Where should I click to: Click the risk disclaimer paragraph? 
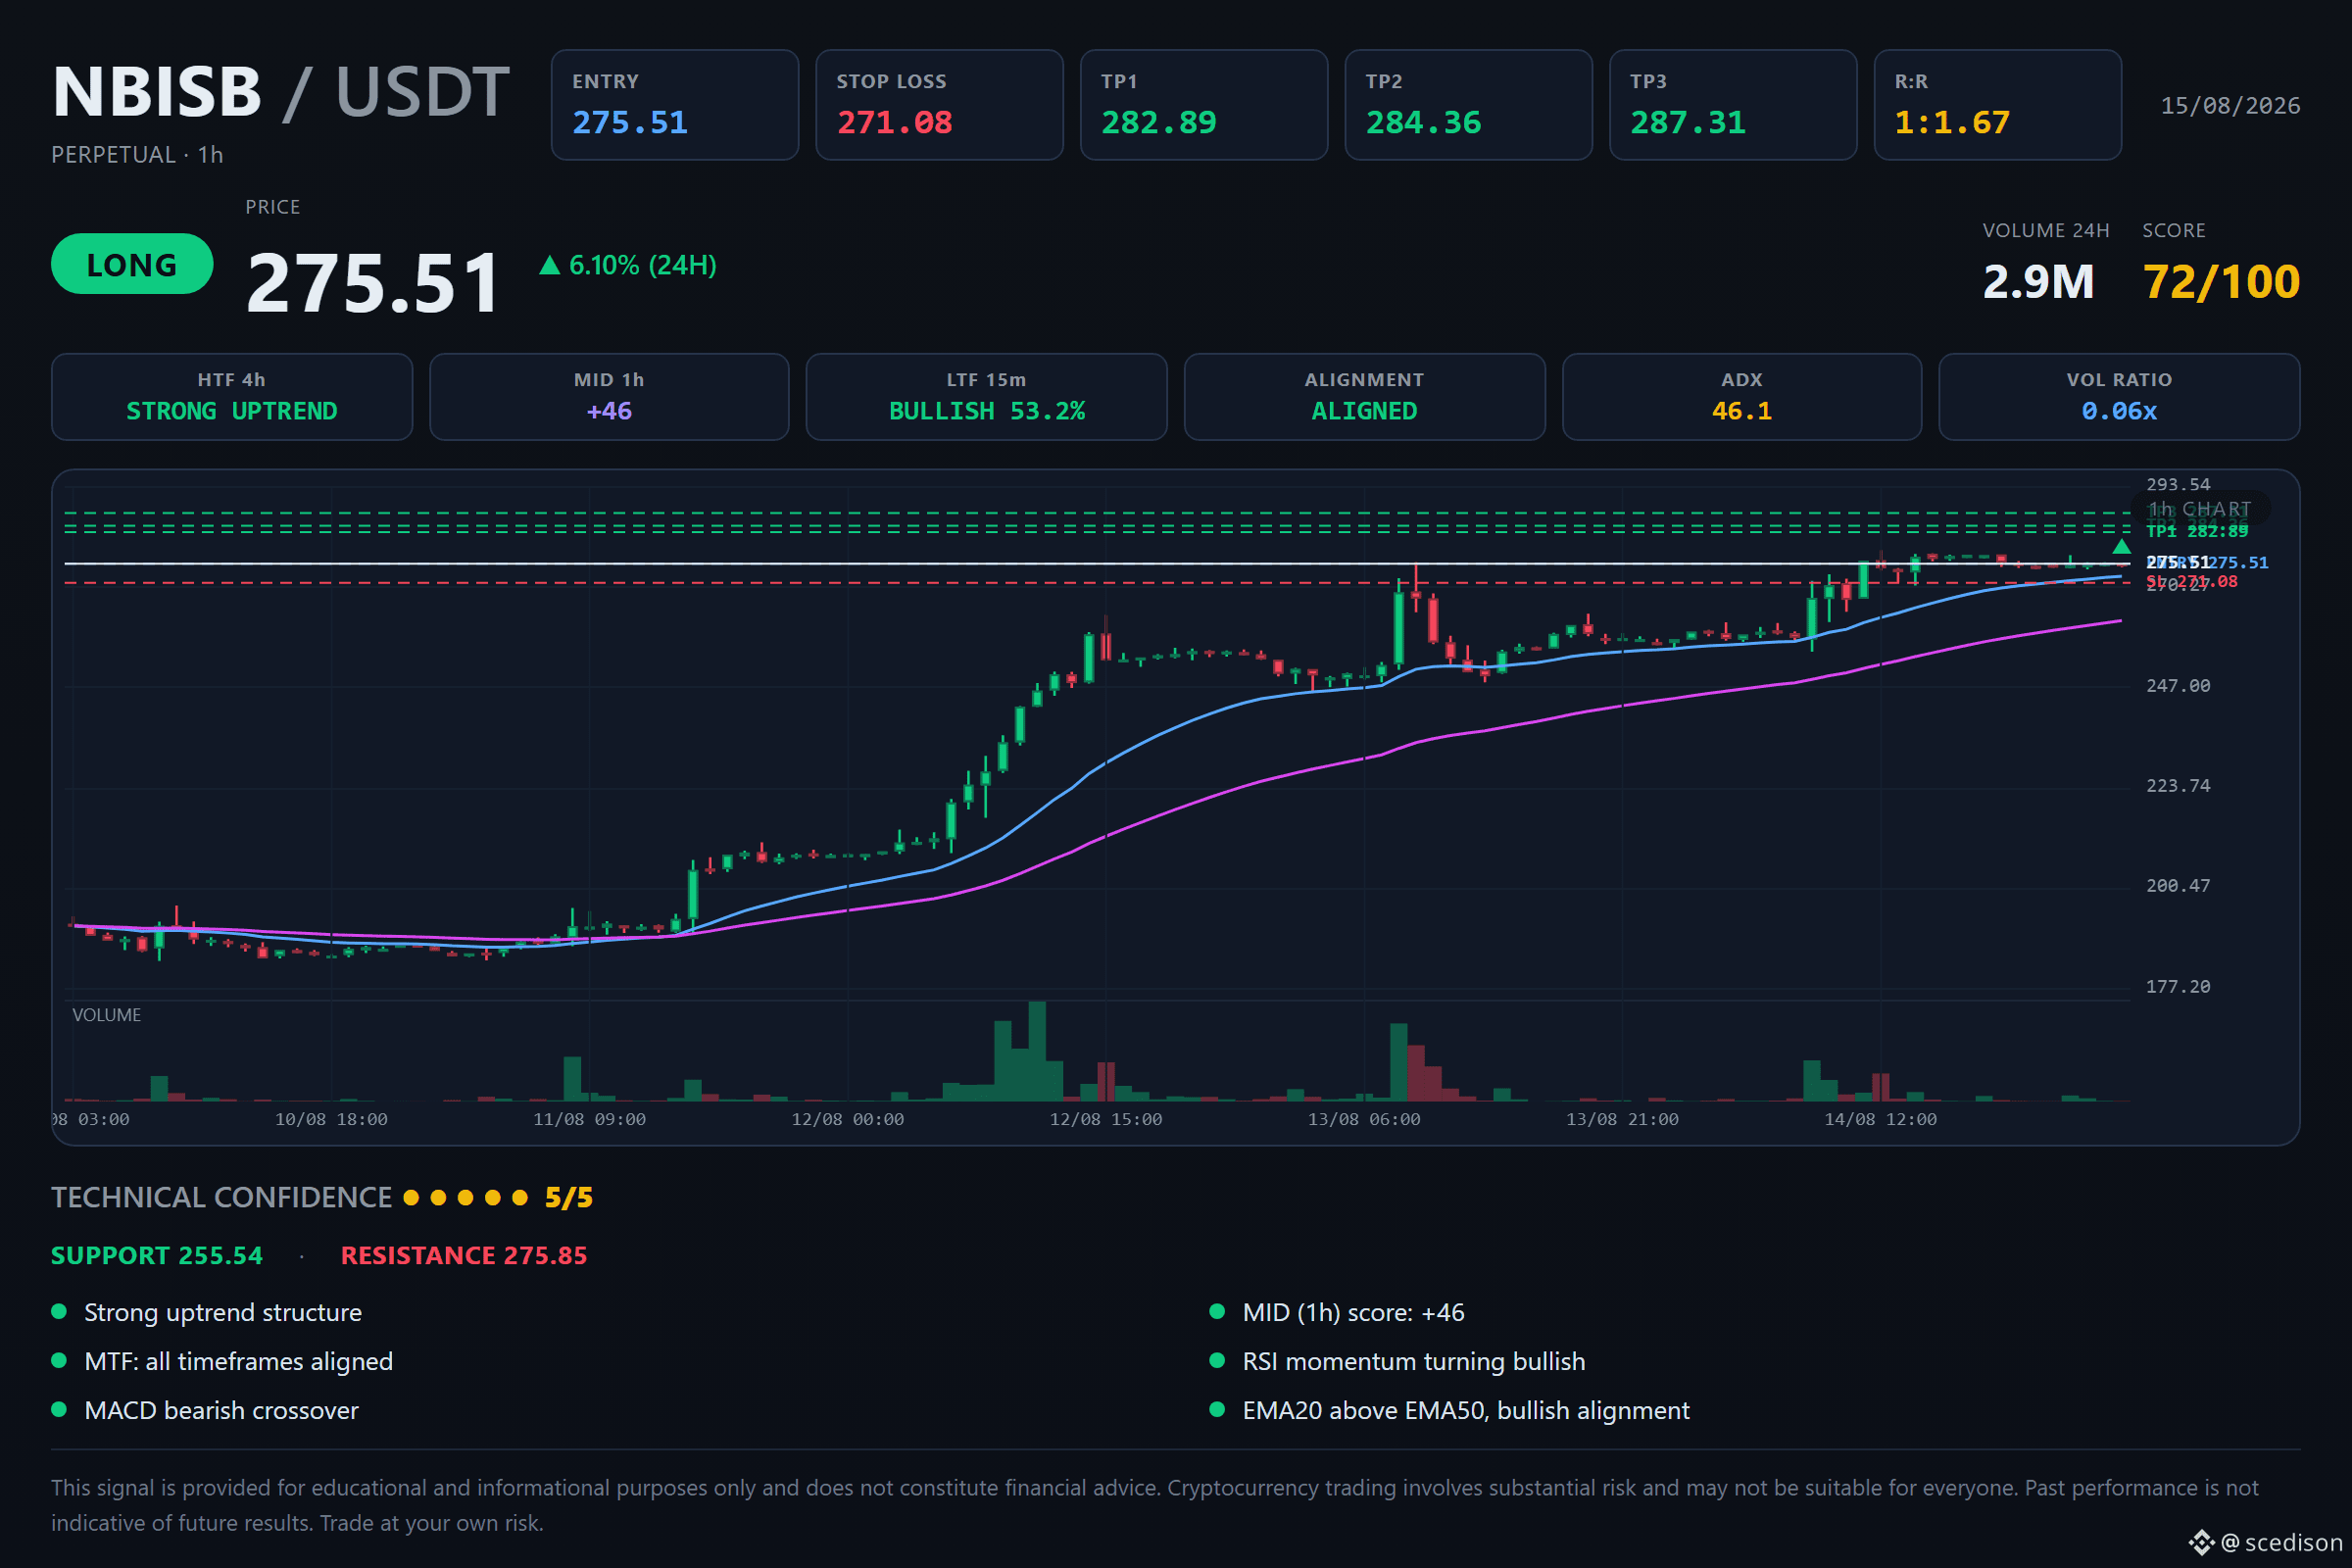(x=1155, y=1506)
